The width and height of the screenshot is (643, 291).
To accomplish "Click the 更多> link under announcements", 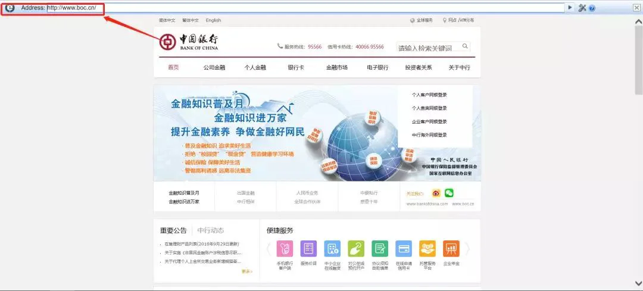I will [247, 271].
